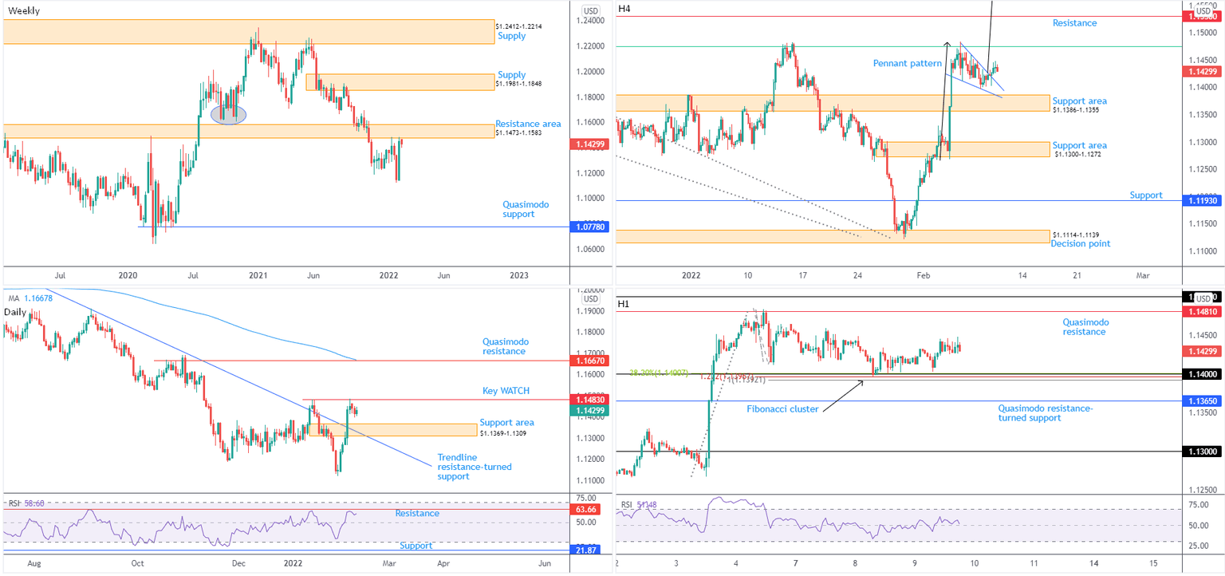Click the Supply label above $1.1981-1.1848
This screenshot has width=1225, height=576.
[511, 74]
